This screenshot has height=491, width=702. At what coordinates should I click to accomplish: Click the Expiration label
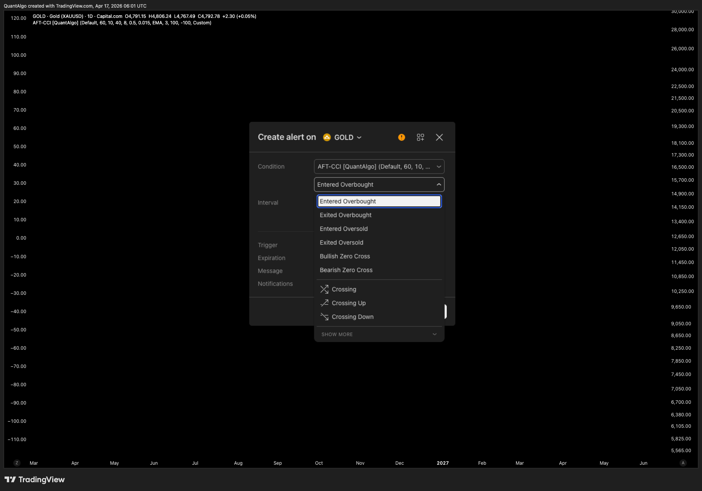tap(272, 258)
